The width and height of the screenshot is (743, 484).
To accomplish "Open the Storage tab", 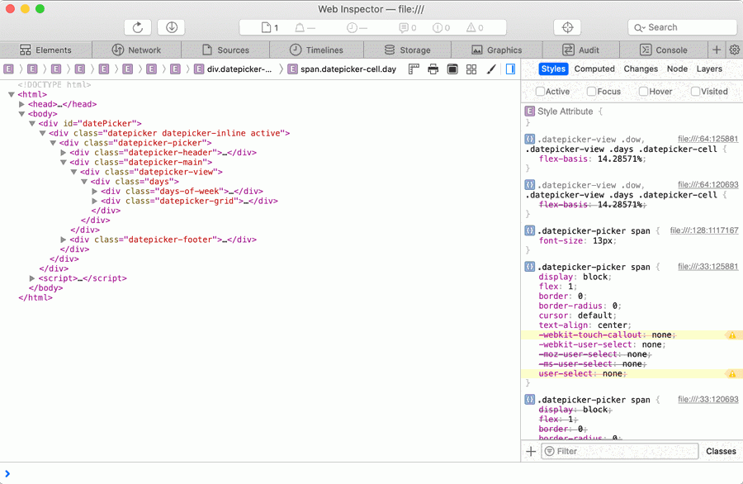I will (x=407, y=50).
